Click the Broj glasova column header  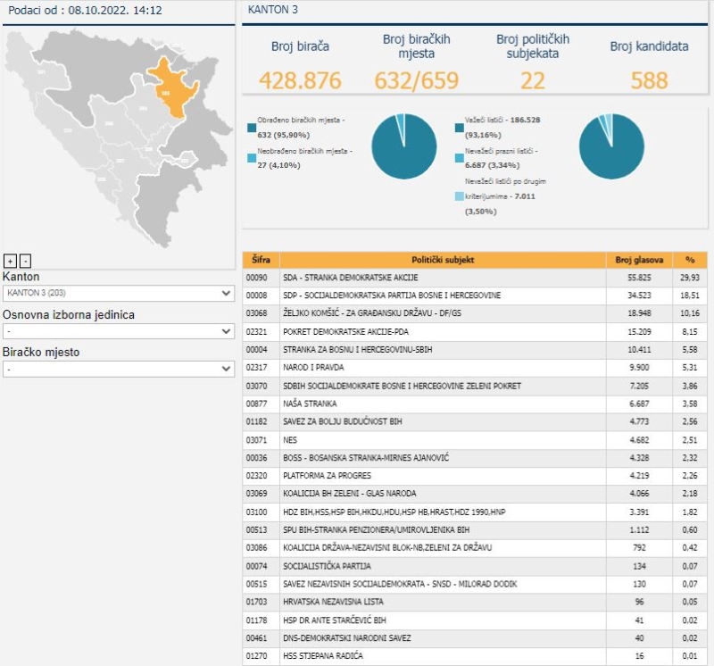click(x=639, y=260)
